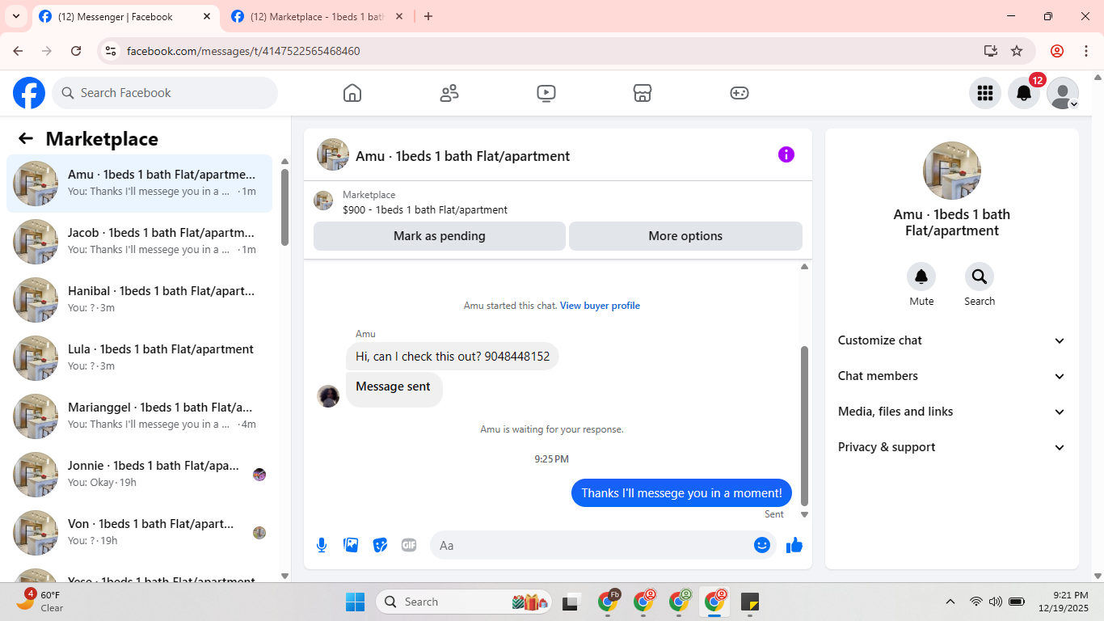Image resolution: width=1104 pixels, height=621 pixels.
Task: Choose a GIF icon
Action: pos(409,545)
